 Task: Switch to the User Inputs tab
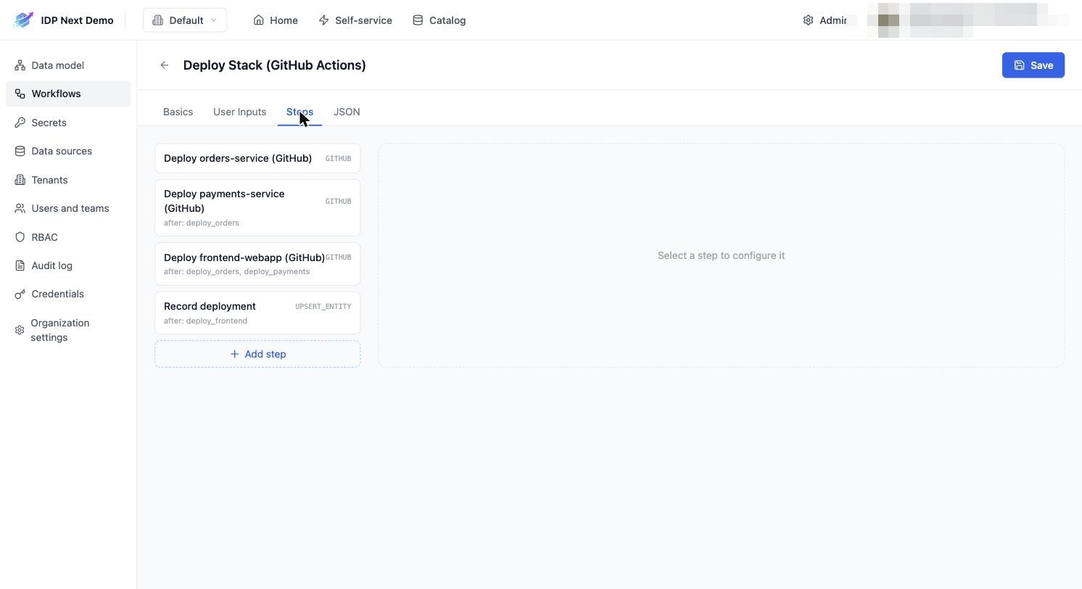239,112
